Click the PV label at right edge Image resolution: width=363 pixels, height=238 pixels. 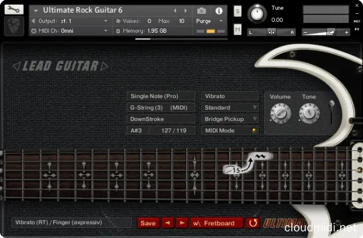(x=357, y=29)
